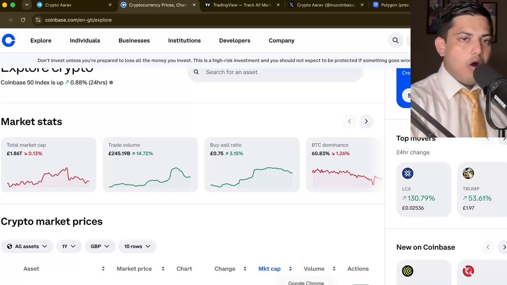View site information icon in address bar
507x285 pixels.
(38, 20)
